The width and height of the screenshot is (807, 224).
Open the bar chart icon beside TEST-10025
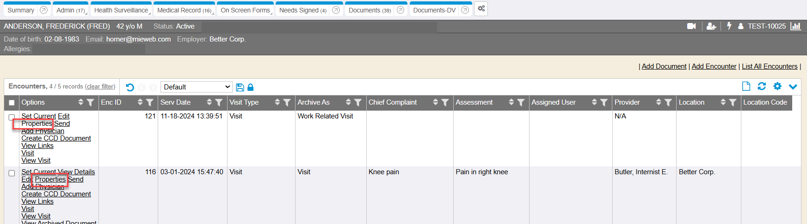click(x=795, y=26)
